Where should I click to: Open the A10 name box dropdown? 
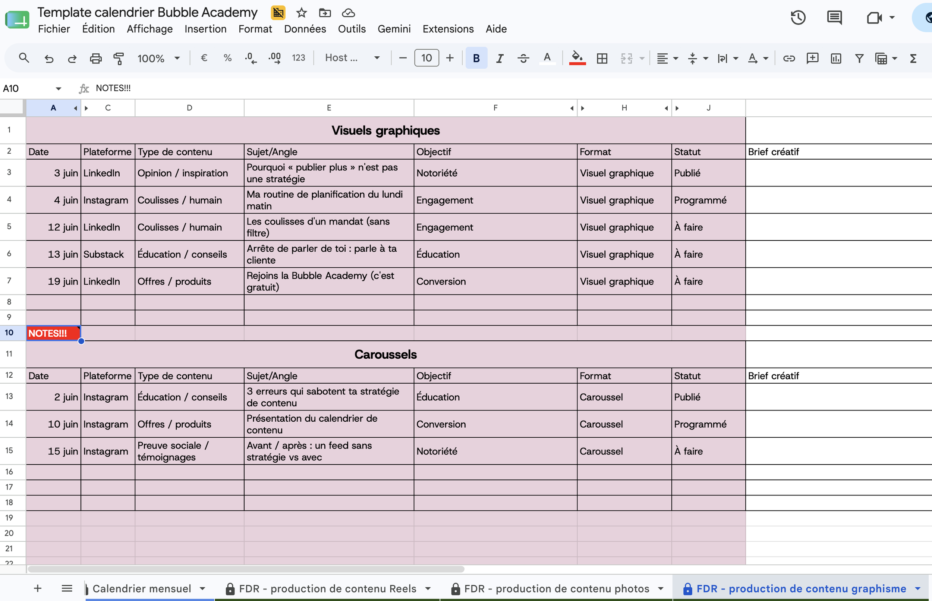[x=59, y=89]
